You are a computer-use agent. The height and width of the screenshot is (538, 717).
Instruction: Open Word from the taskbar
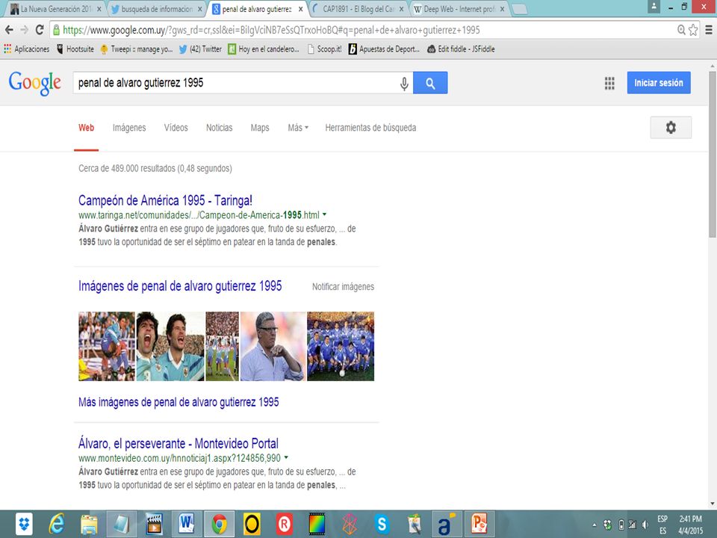pos(187,525)
